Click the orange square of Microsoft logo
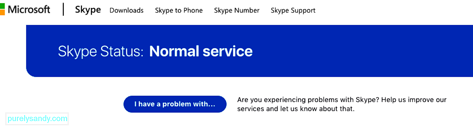Viewport: 473px width, 128px height. [x=2, y=13]
